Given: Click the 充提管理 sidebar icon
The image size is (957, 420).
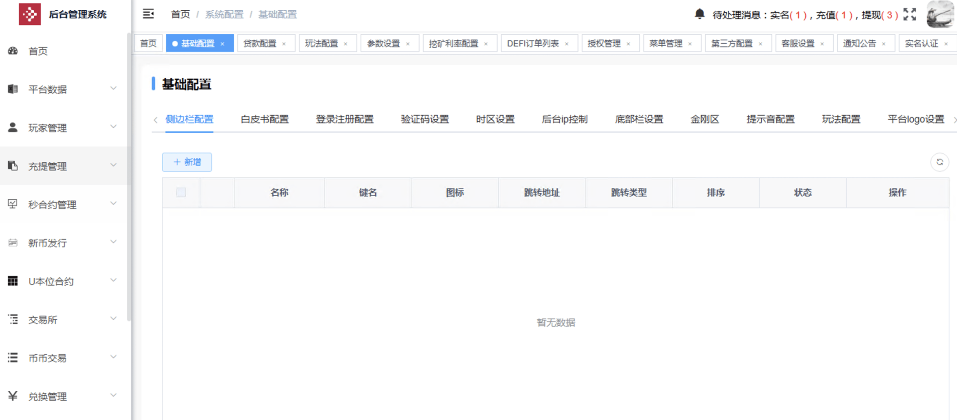Looking at the screenshot, I should (x=13, y=166).
